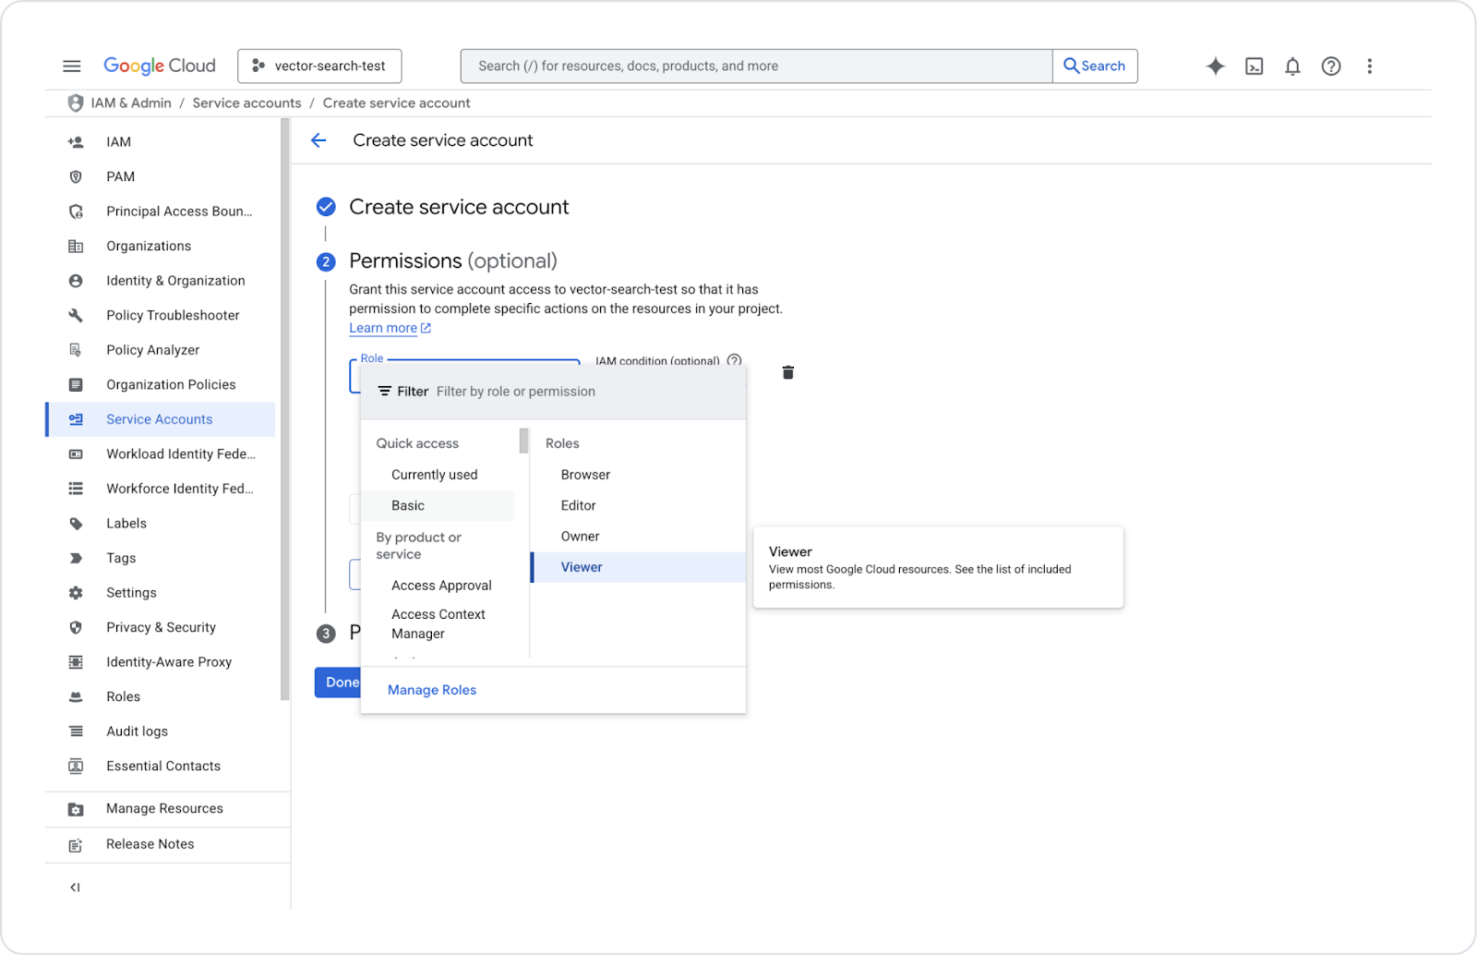This screenshot has width=1477, height=955.
Task: Click the left sidebar scrollbar
Action: tap(284, 410)
